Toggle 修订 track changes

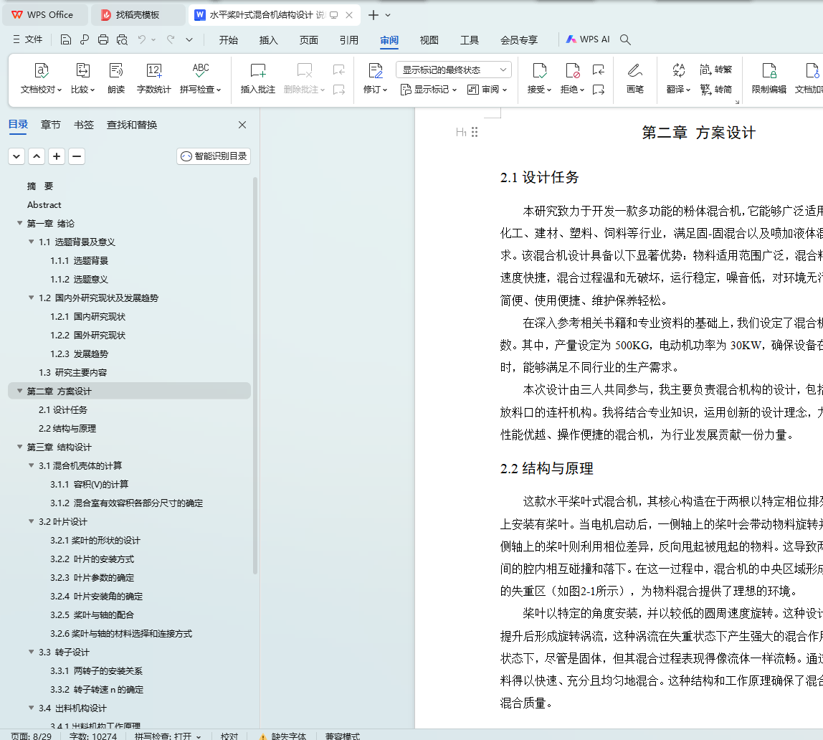[375, 78]
